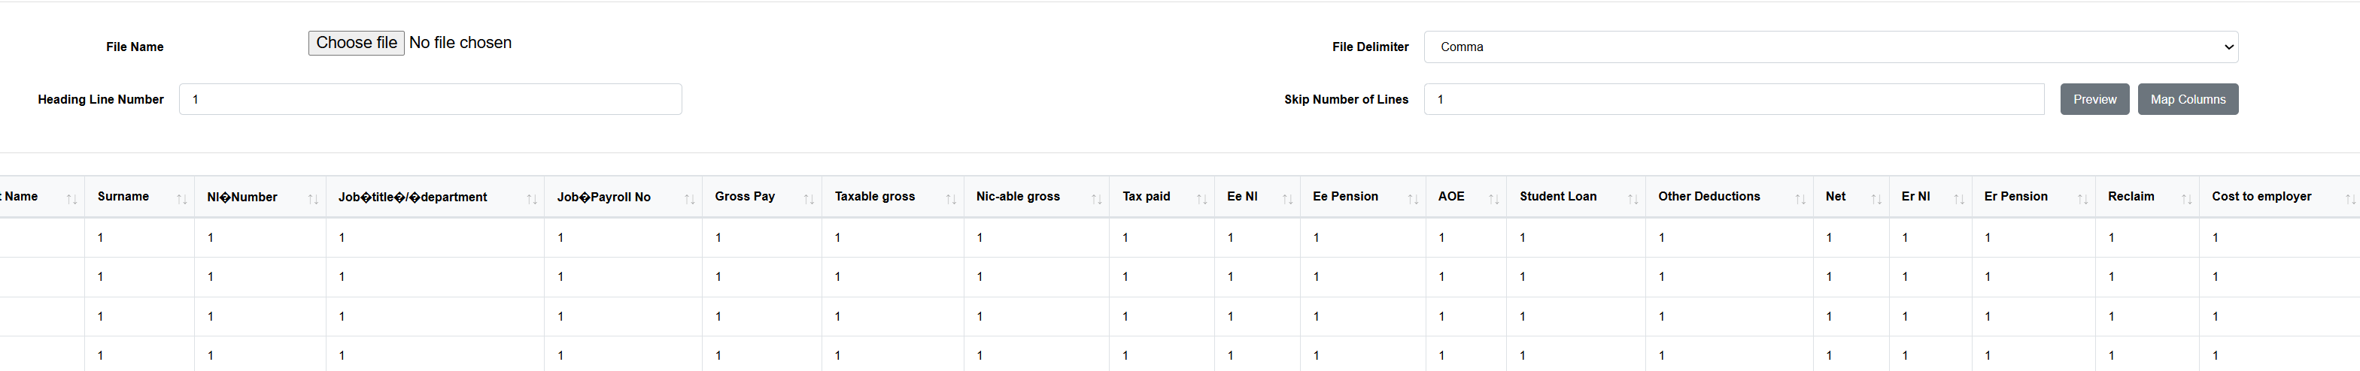Click the AOE column sort arrows
The image size is (2360, 371).
click(1493, 198)
